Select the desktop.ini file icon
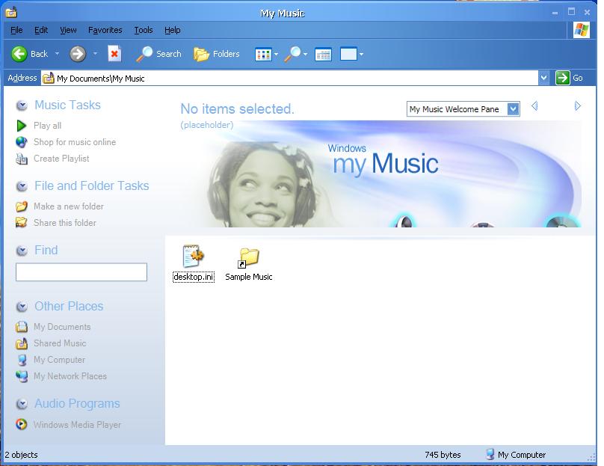This screenshot has width=604, height=466. [x=193, y=257]
